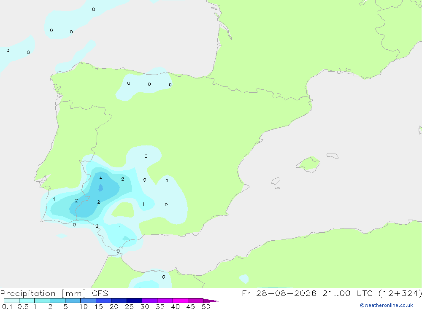
Task: Select the 0.5–1 mm legend color box
Action: click(27, 301)
